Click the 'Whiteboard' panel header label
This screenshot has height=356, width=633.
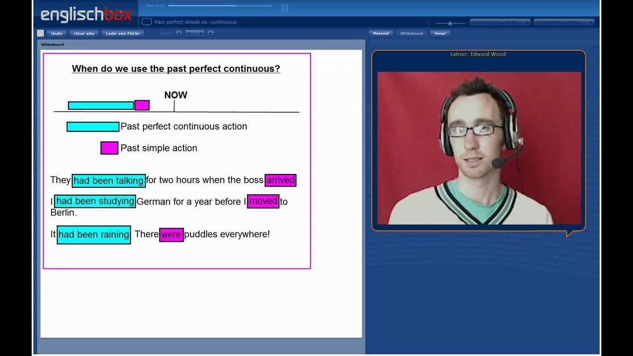point(52,44)
